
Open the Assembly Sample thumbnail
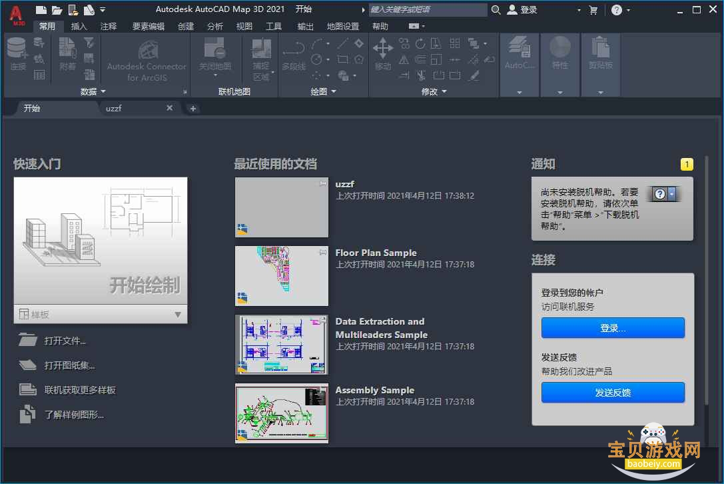coord(282,413)
